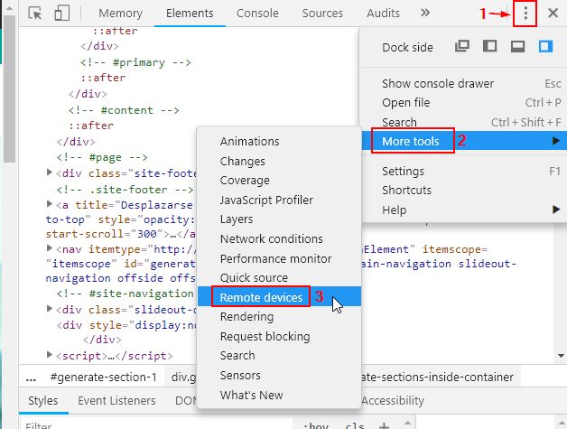Select the #page comment line
The width and height of the screenshot is (567, 429).
102,157
